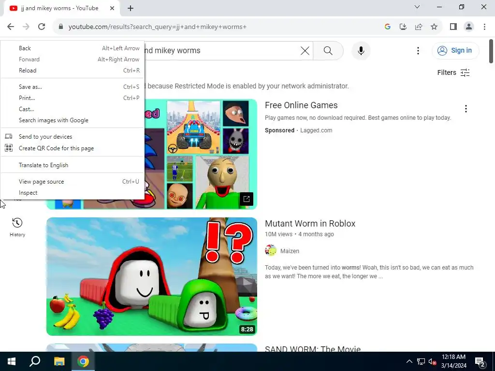Select Save as... from the context menu
This screenshot has height=371, width=495.
coord(73,87)
